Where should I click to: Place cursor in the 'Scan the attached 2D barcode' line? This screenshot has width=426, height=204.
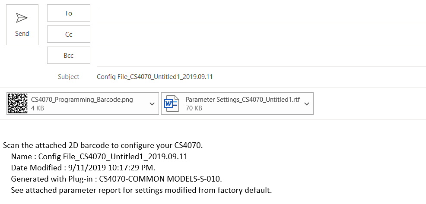[x=103, y=145]
